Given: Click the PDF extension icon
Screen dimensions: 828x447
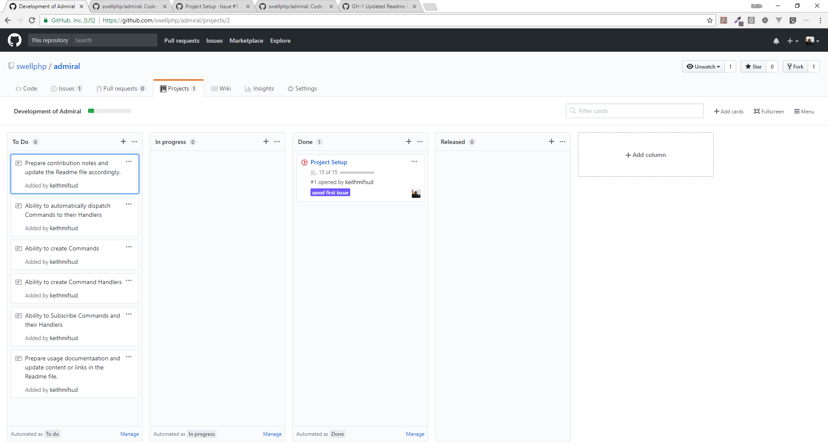Looking at the screenshot, I should tap(724, 20).
